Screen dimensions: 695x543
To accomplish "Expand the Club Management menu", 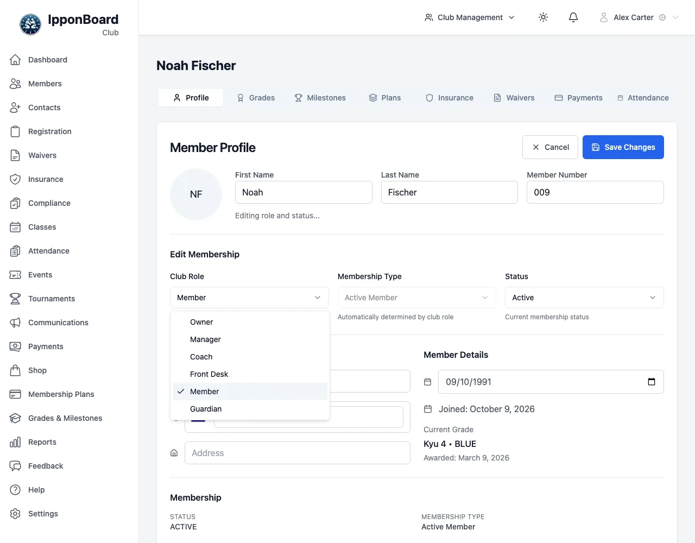I will 470,17.
